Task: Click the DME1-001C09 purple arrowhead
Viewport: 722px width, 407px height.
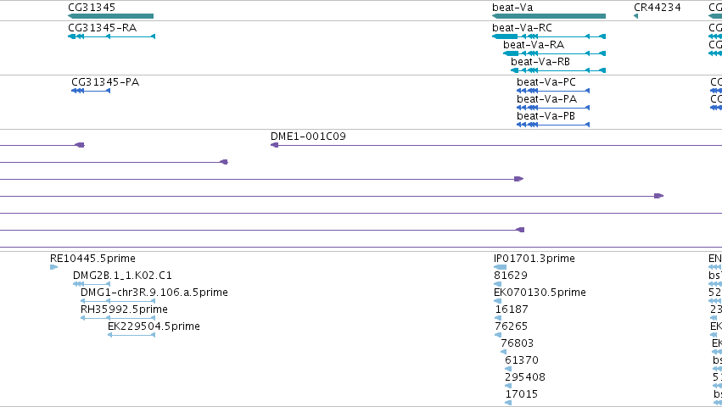Action: tap(274, 145)
